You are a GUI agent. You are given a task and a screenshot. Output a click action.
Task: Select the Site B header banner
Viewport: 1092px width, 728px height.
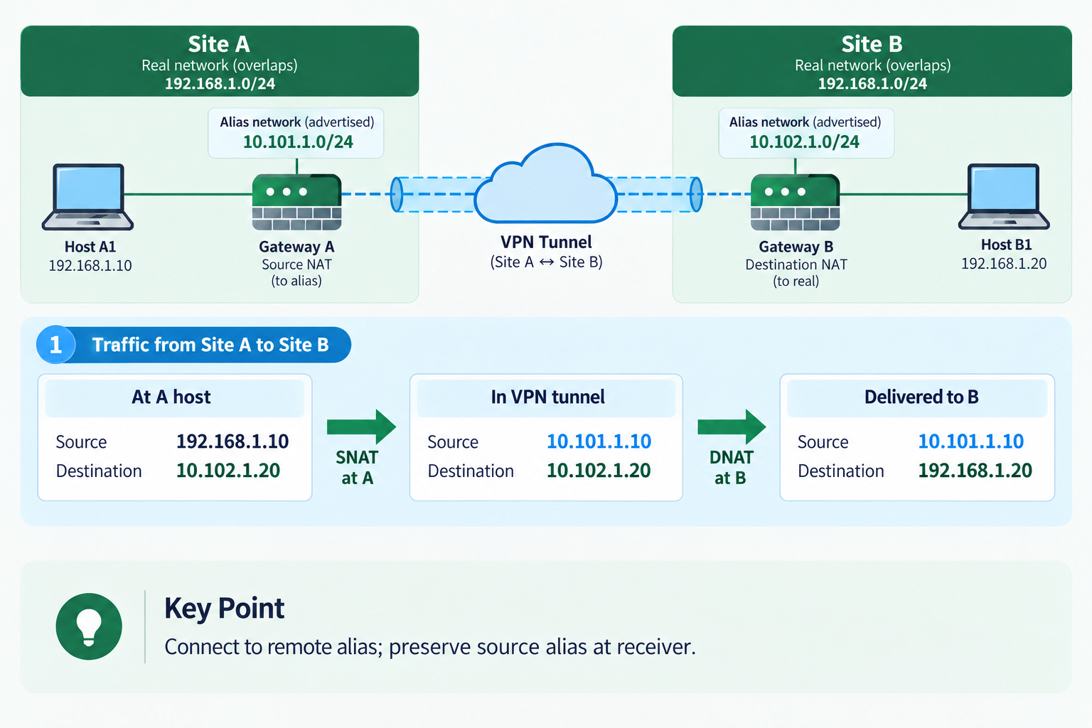pyautogui.click(x=872, y=61)
